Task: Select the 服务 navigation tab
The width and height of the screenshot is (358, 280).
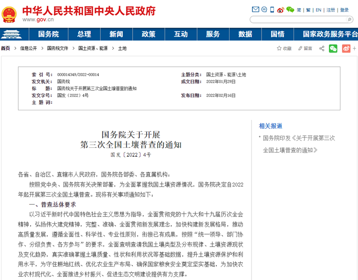Action: (x=213, y=34)
